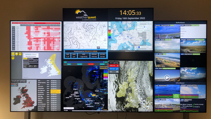Viewport: 211px width, 119px height.
Task: Open the Pictures count dropdown
Action: 147,30
